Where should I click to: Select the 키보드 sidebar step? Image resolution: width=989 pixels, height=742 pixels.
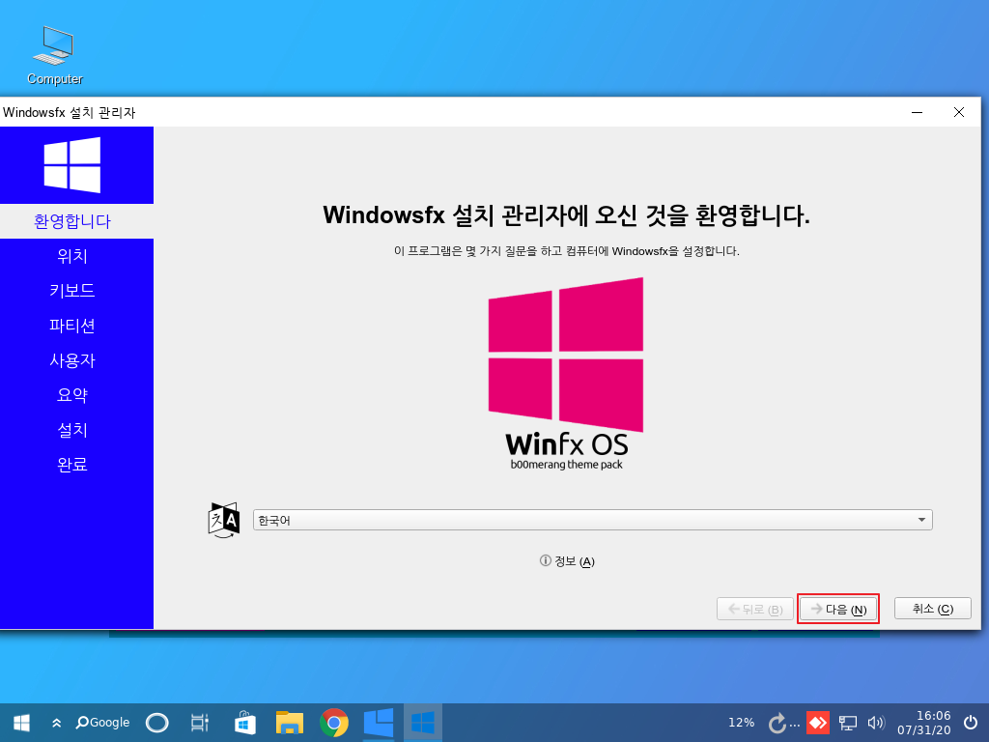[76, 291]
